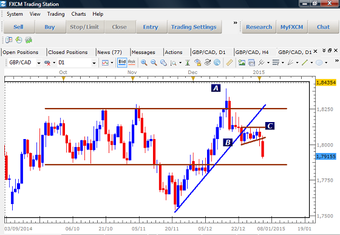The image size is (340, 235).
Task: Click the 1,79155 current price label
Action: (x=326, y=157)
